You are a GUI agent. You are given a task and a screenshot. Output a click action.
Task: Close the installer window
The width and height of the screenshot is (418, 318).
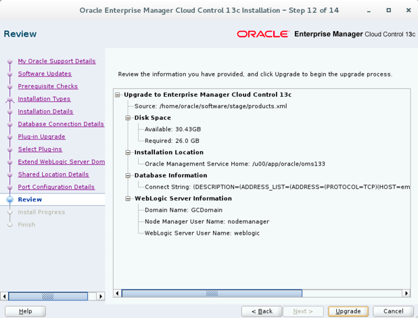409,10
